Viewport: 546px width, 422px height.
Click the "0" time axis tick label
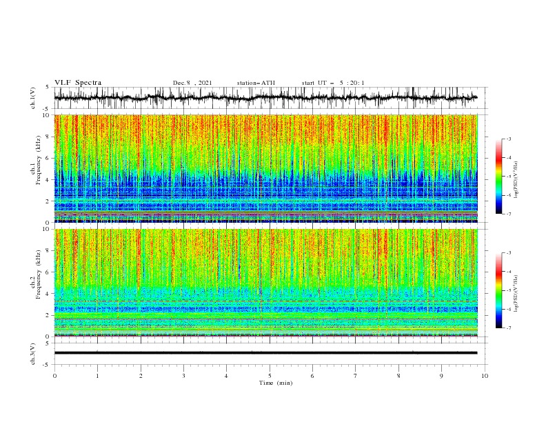(54, 376)
